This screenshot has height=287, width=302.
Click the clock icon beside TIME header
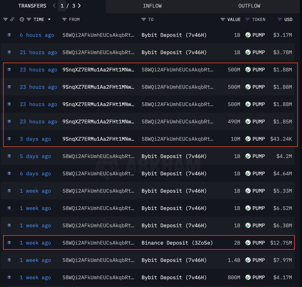pos(22,19)
